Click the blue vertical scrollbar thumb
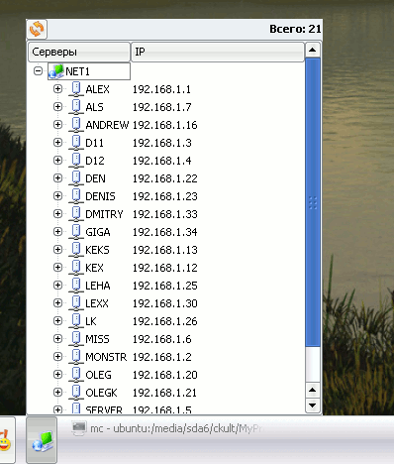 click(313, 202)
